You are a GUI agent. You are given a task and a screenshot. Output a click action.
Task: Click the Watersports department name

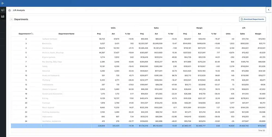(48, 117)
